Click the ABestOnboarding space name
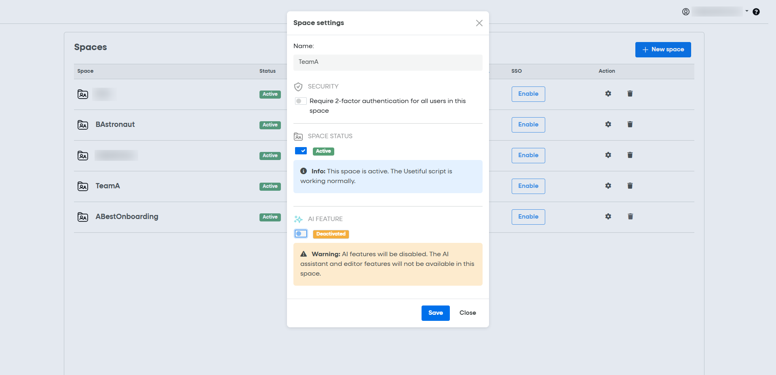 coord(127,217)
